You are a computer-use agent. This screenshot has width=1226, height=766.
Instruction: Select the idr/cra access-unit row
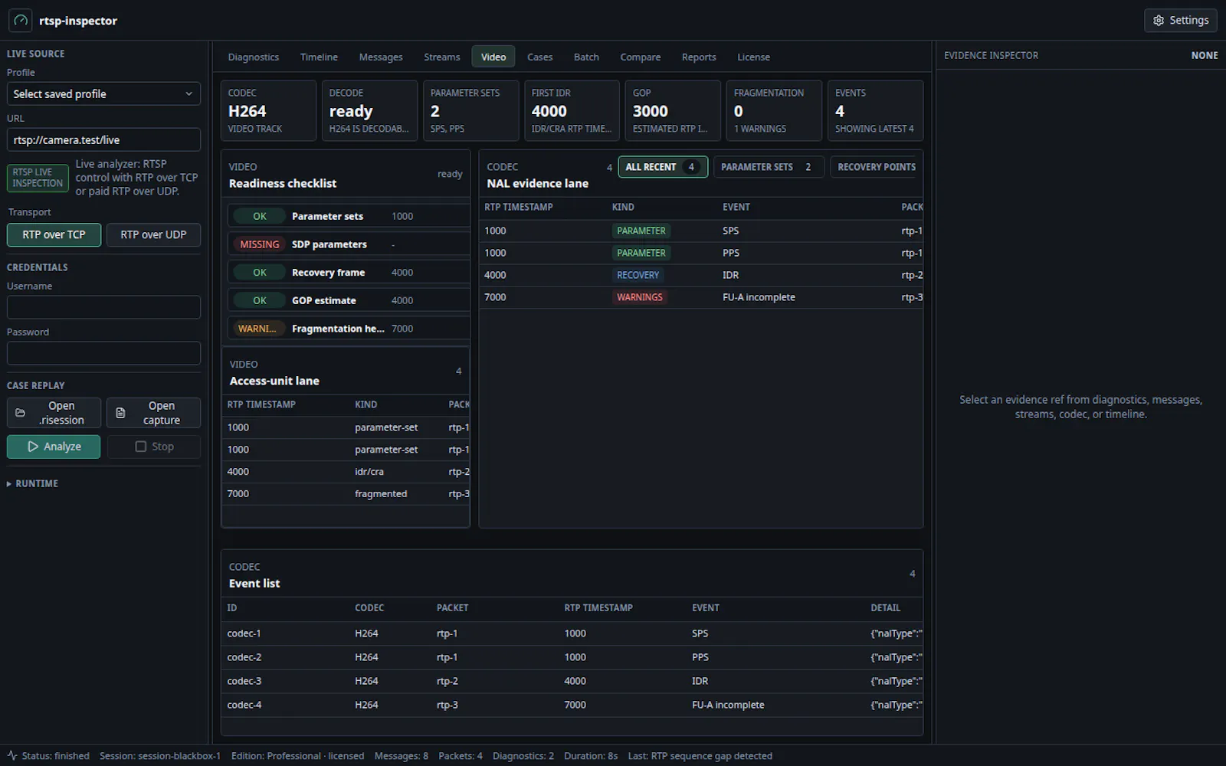pyautogui.click(x=346, y=472)
